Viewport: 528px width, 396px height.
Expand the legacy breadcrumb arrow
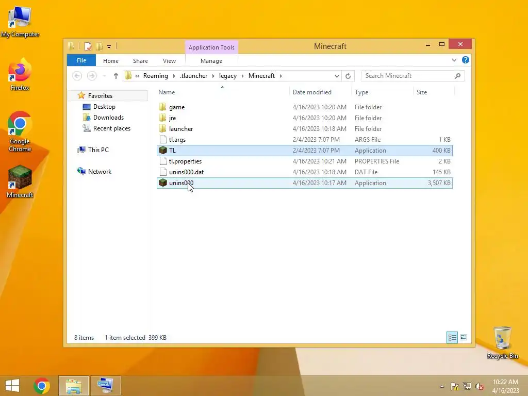[x=242, y=76]
